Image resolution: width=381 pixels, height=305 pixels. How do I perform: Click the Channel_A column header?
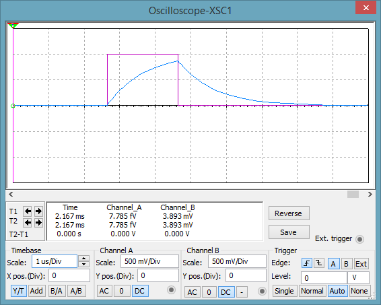point(124,207)
